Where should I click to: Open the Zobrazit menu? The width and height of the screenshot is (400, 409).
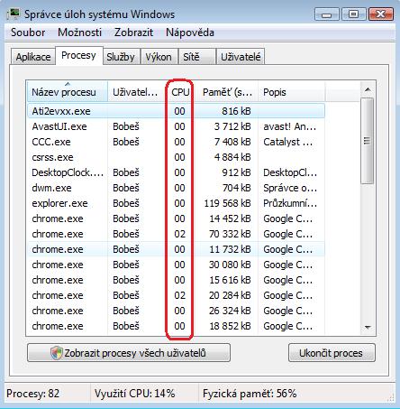pyautogui.click(x=134, y=33)
